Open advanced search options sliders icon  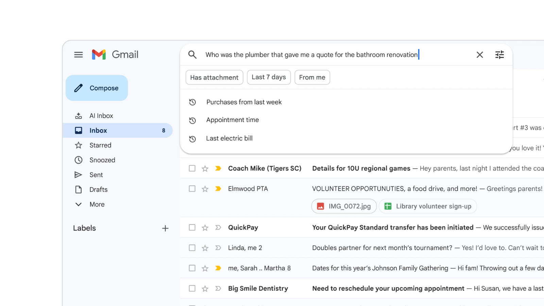(499, 54)
